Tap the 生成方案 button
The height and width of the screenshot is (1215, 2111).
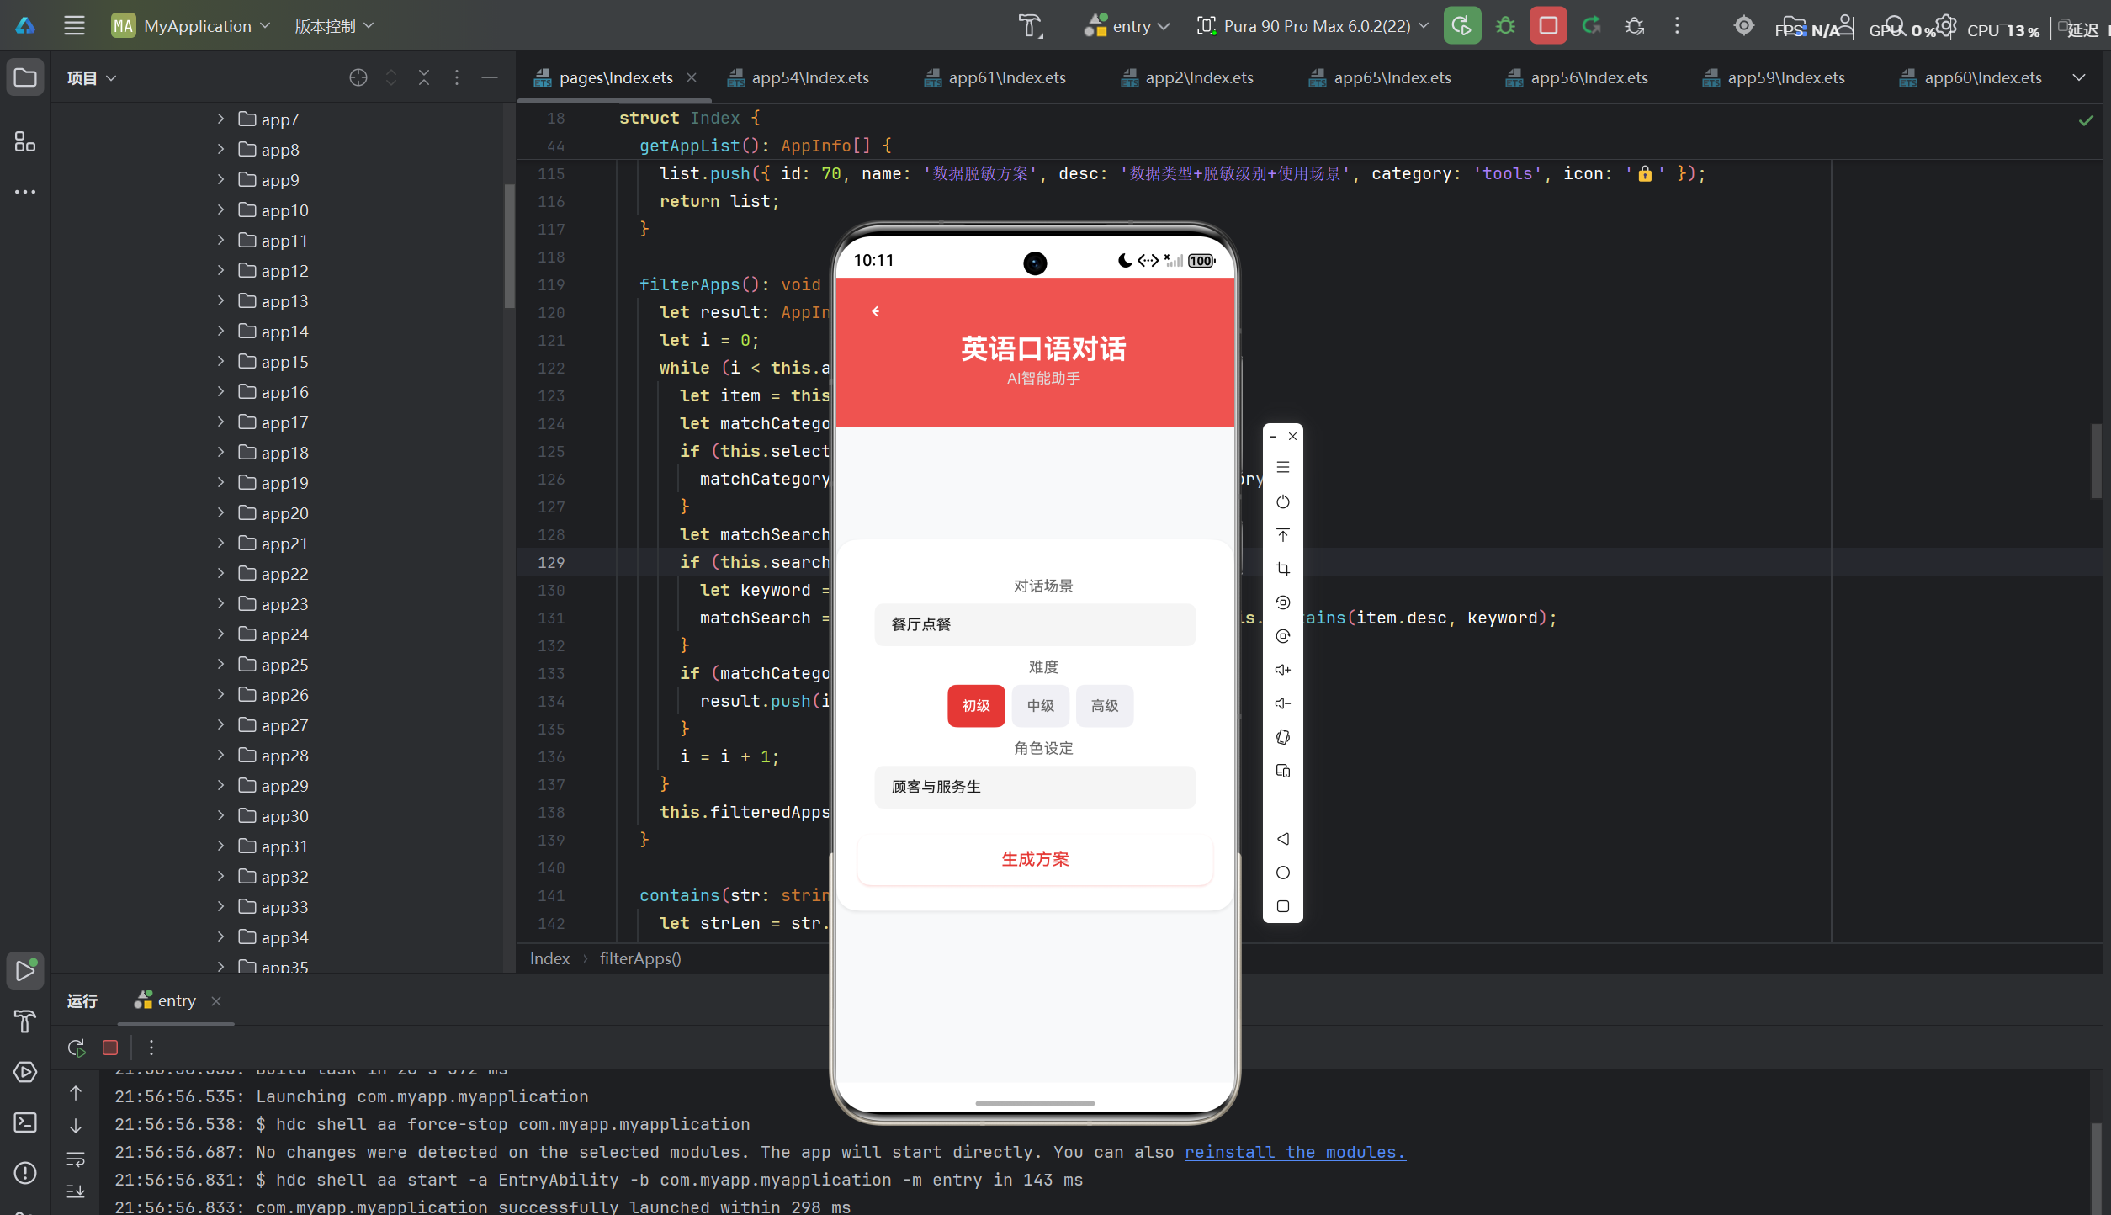(1035, 859)
